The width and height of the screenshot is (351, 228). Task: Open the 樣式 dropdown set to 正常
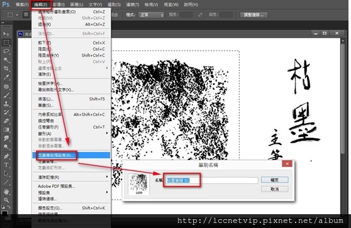151,15
